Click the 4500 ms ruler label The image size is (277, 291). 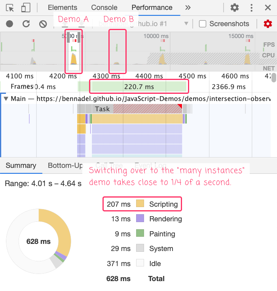pyautogui.click(x=192, y=76)
